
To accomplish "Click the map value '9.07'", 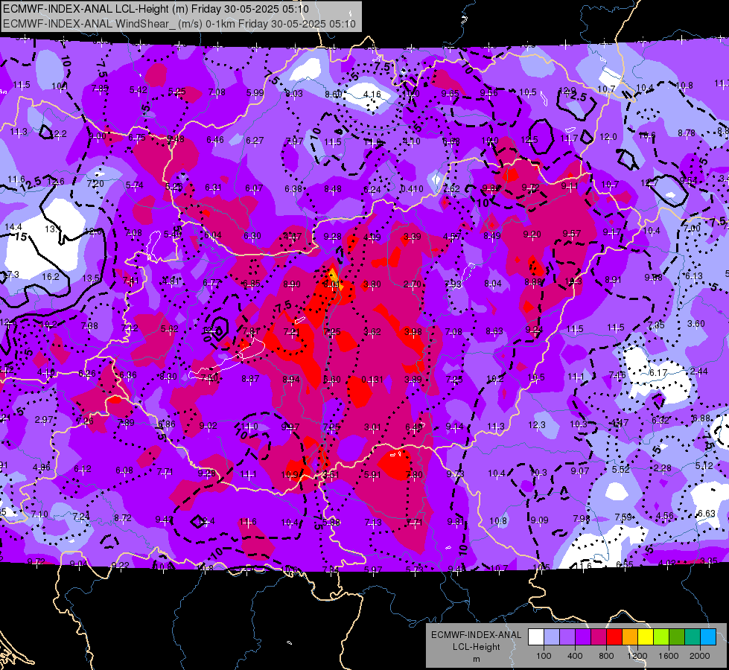I will click(x=580, y=471).
